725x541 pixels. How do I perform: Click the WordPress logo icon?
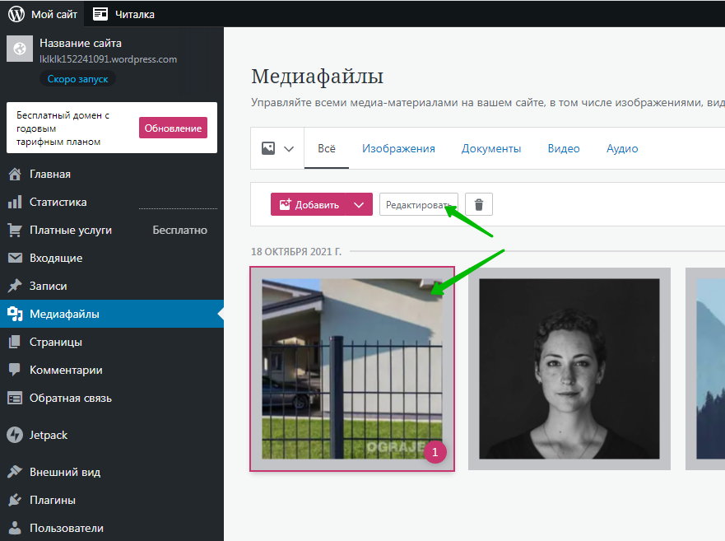[16, 14]
